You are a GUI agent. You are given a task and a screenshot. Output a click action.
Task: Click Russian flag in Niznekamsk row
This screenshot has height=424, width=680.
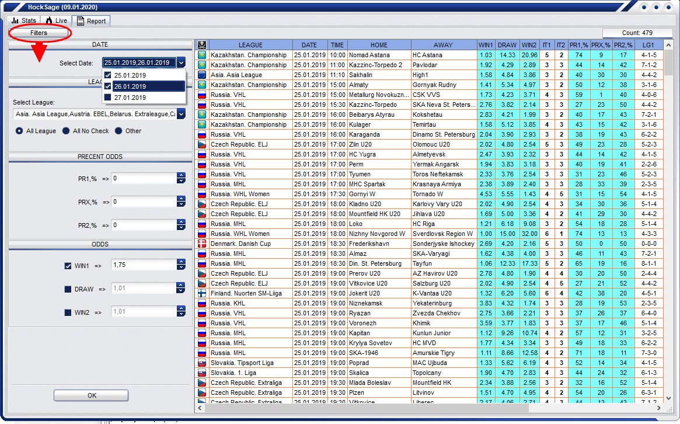click(x=201, y=303)
